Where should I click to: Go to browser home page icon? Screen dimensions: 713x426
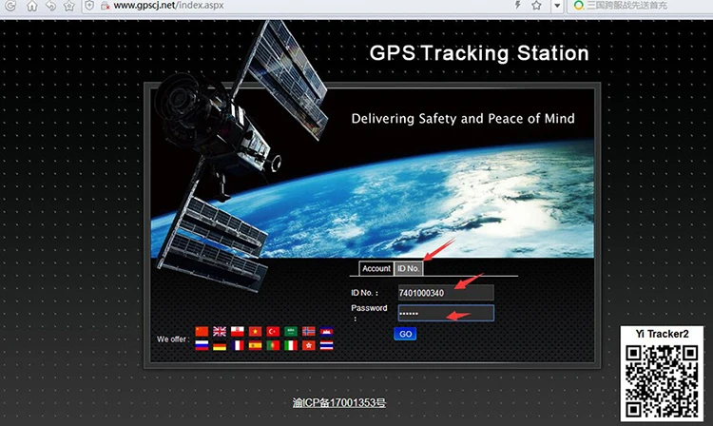pyautogui.click(x=31, y=6)
